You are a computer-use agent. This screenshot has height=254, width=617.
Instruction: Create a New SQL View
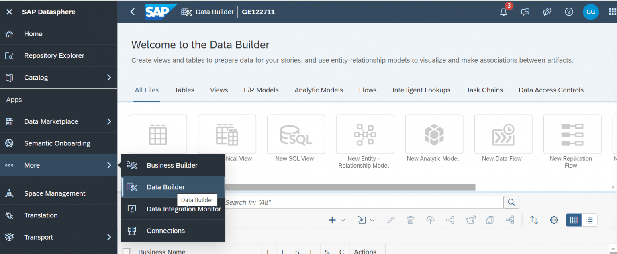point(296,134)
